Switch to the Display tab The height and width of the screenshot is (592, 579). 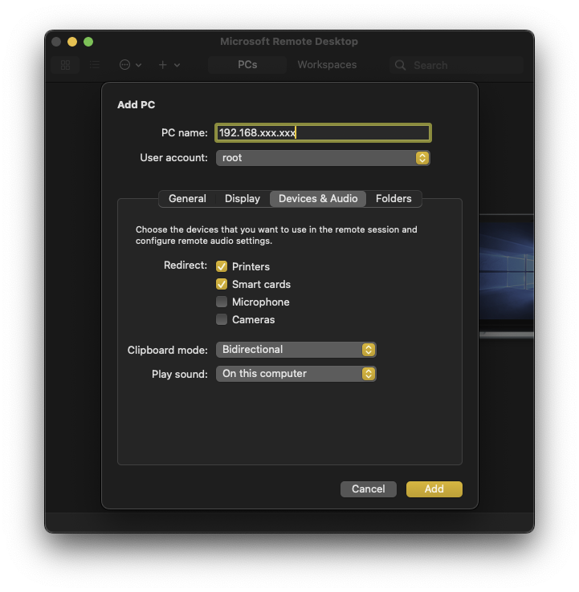(243, 199)
